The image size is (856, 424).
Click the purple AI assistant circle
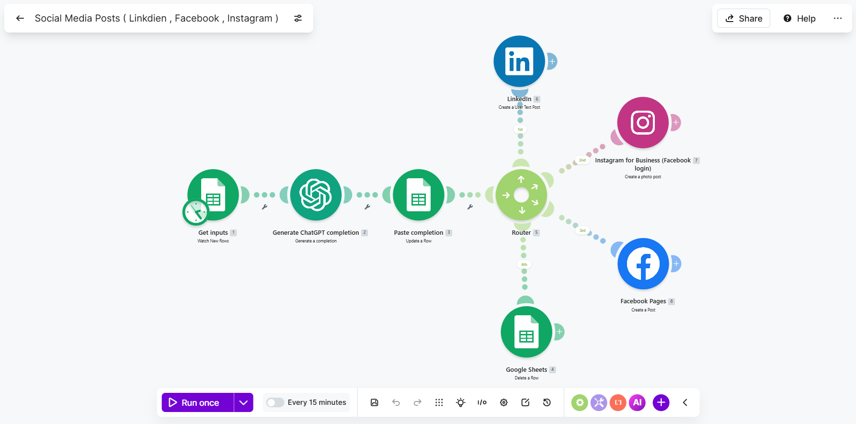click(638, 402)
